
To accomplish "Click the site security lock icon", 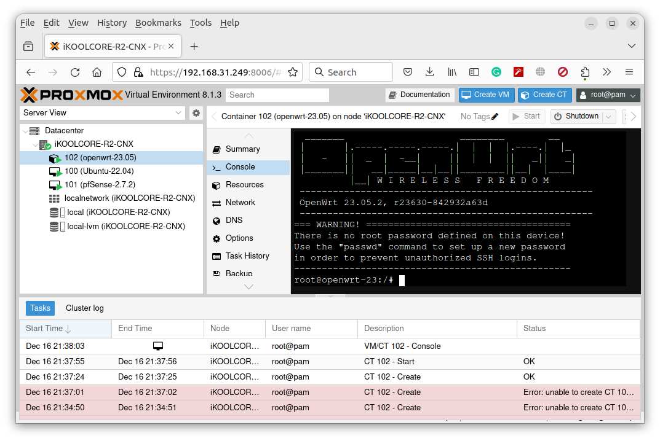I will [138, 72].
